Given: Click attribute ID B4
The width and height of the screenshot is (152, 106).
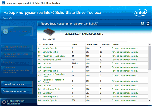Looking at the screenshot, I should coord(39,100).
